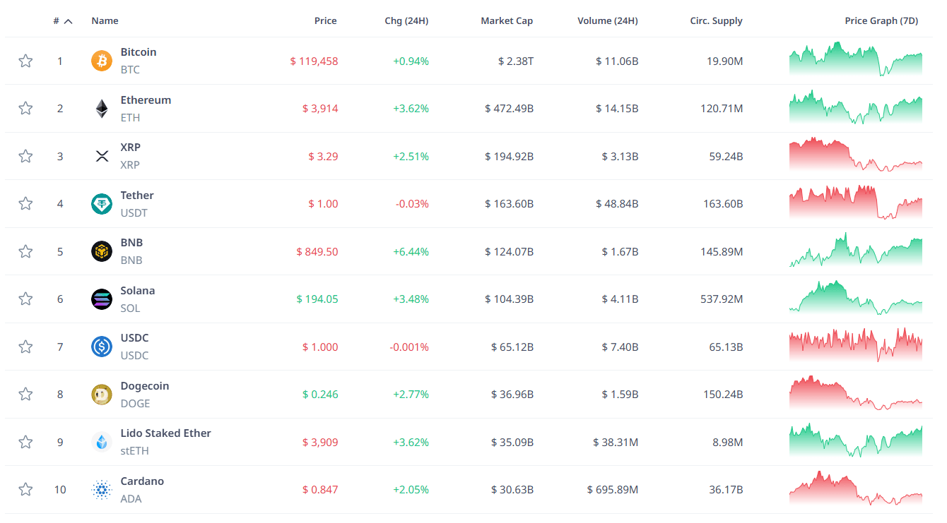Click the XRP logo icon
This screenshot has width=947, height=523.
(x=102, y=156)
